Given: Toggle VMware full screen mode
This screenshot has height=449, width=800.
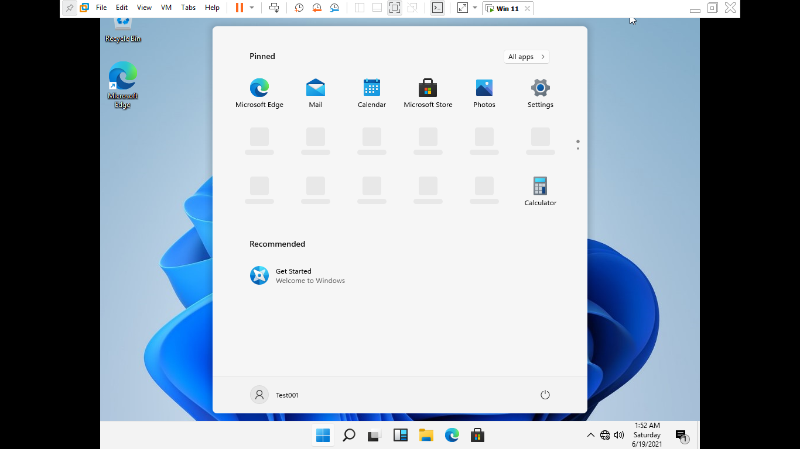Looking at the screenshot, I should pyautogui.click(x=395, y=8).
